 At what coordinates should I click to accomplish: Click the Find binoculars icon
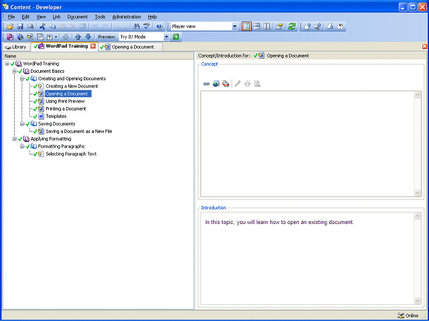136,27
